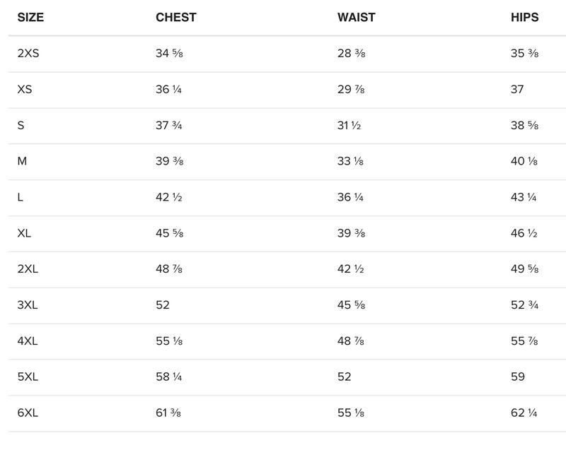Viewport: 566px width, 450px height.
Task: Select the 2XS size row label
Action: pyautogui.click(x=28, y=54)
